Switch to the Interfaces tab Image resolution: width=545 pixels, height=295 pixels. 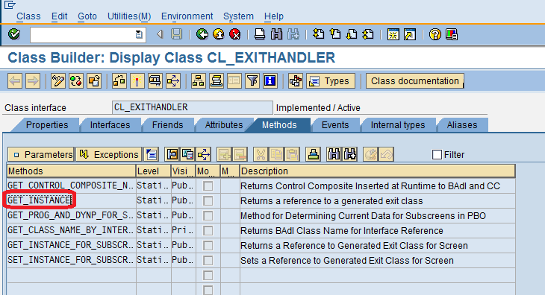click(110, 125)
